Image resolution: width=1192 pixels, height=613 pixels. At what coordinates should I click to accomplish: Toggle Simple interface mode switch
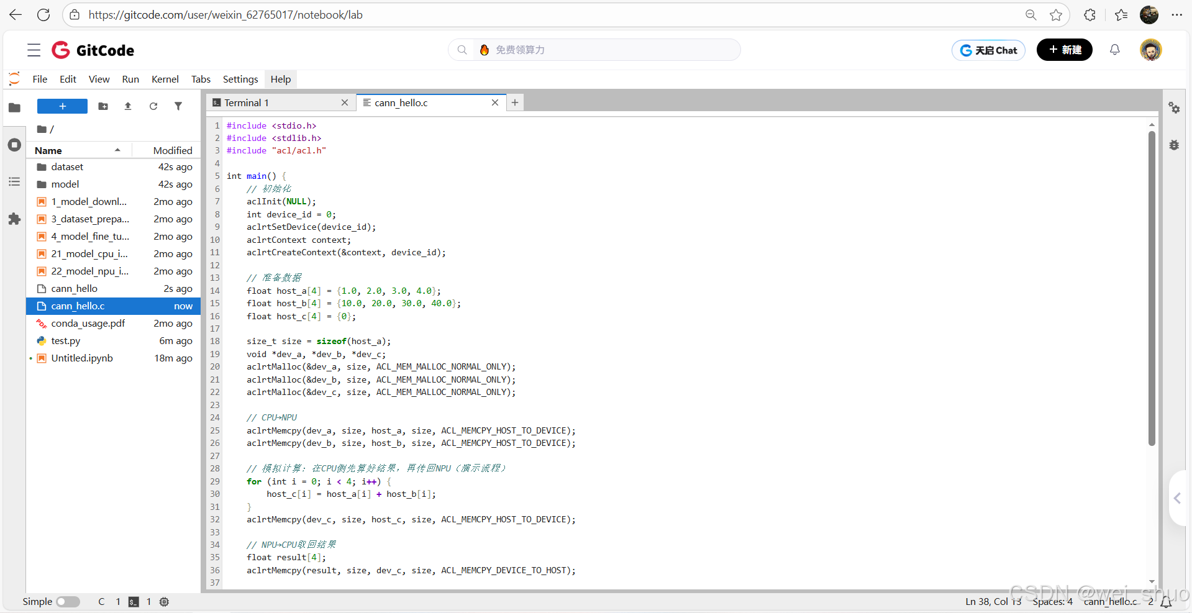pos(68,602)
